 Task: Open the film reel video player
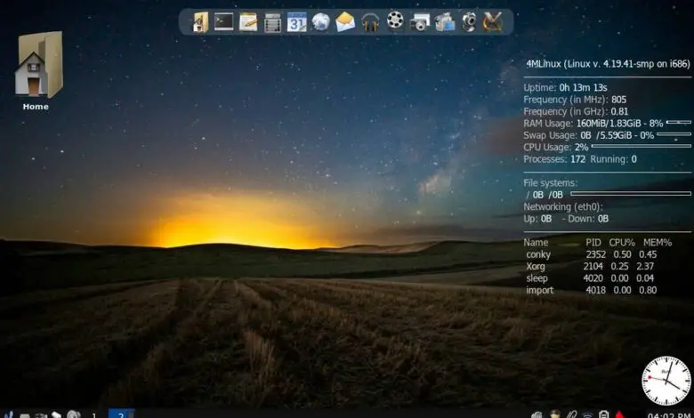(395, 21)
